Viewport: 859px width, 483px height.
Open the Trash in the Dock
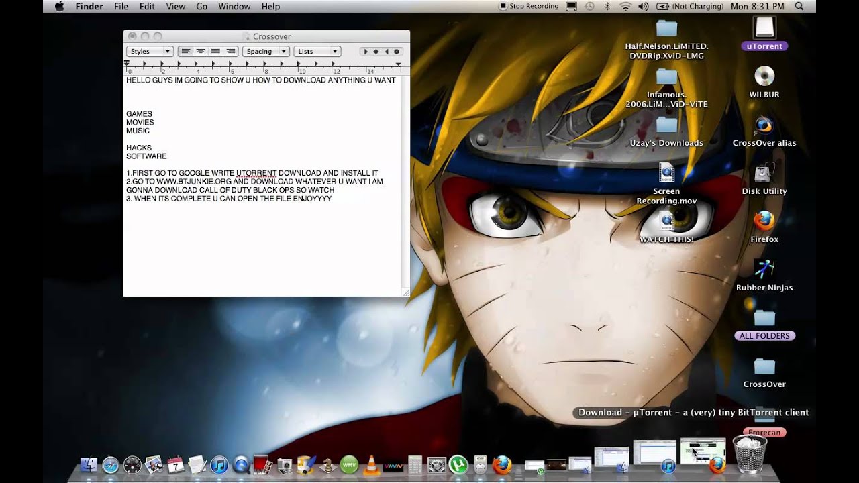749,454
